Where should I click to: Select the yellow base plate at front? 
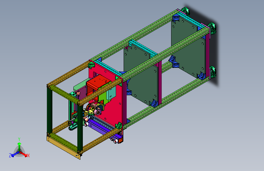[63, 148]
